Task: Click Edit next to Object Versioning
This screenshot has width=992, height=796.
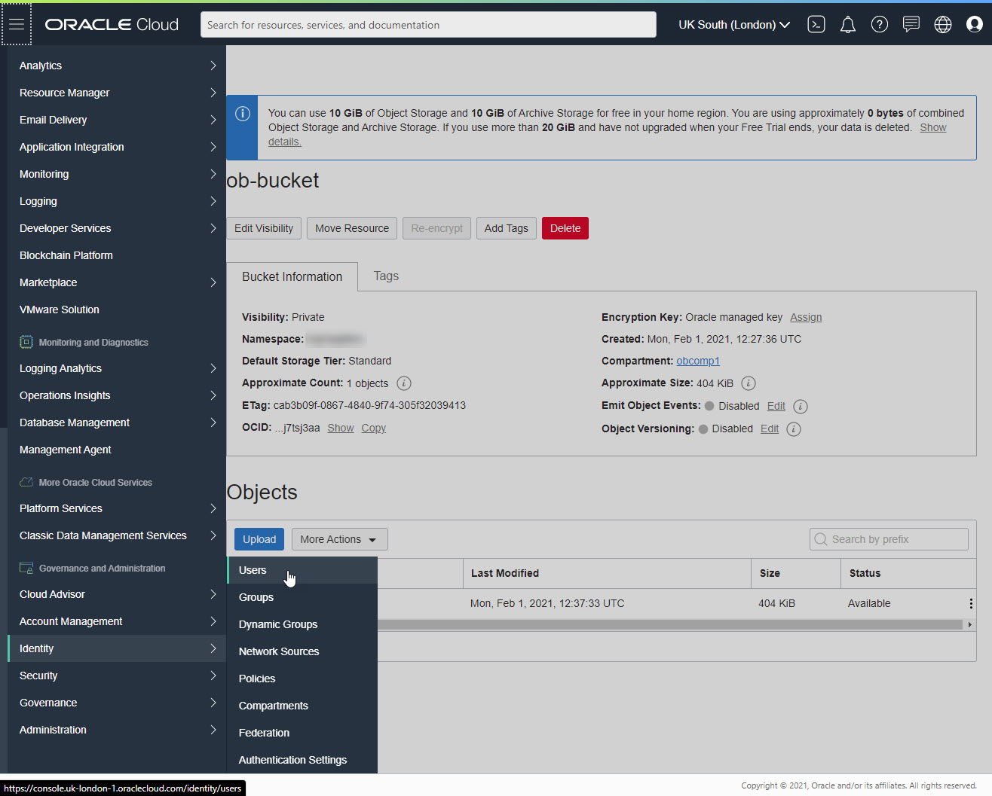Action: click(770, 428)
